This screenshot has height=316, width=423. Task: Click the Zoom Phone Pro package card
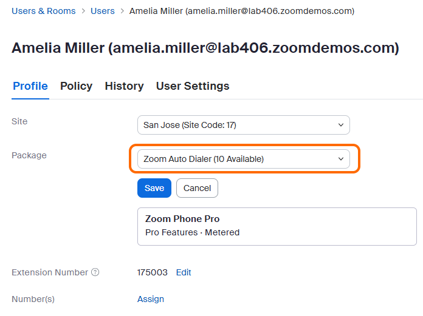(277, 226)
